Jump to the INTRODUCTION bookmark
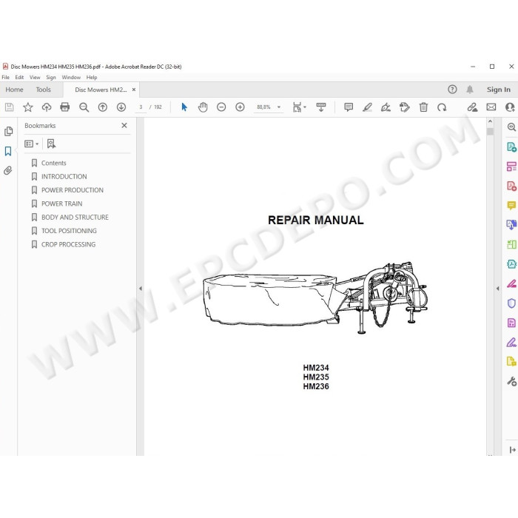 [64, 176]
